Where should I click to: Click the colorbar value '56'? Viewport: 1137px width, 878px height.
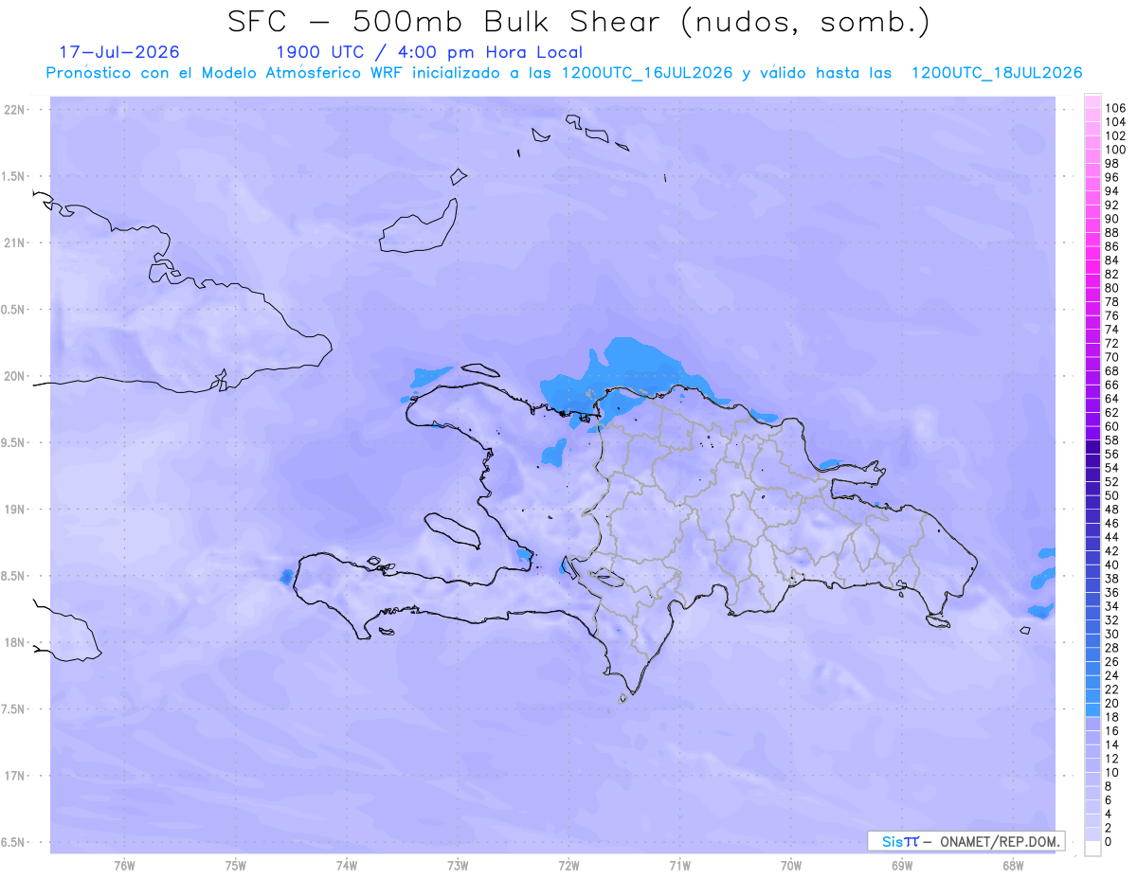coord(1112,455)
